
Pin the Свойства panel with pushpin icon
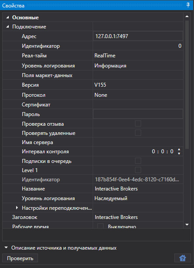click(x=188, y=5)
